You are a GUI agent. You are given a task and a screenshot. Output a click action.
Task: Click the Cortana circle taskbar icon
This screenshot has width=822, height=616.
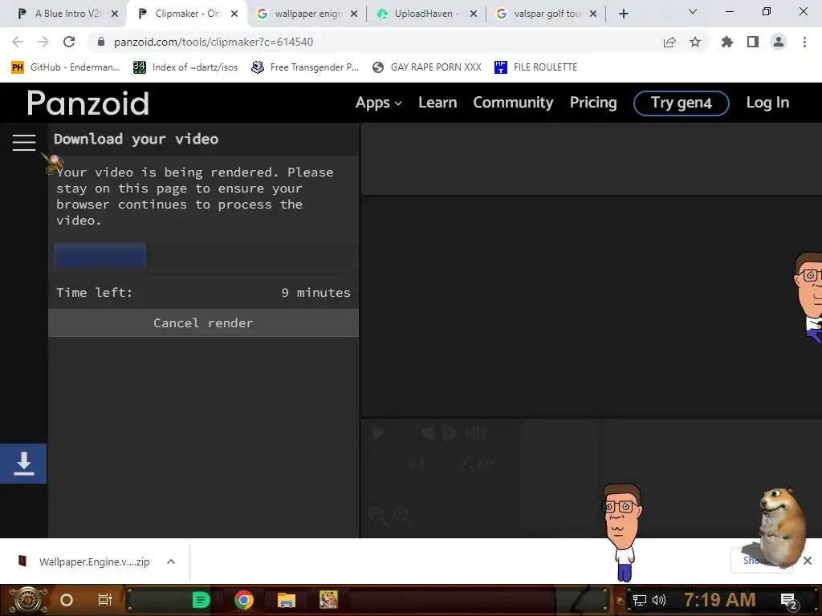(67, 600)
